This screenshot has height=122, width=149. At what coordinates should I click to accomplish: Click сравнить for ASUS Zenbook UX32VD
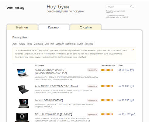click(92, 70)
